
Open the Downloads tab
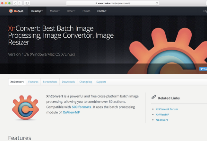coord(69,82)
